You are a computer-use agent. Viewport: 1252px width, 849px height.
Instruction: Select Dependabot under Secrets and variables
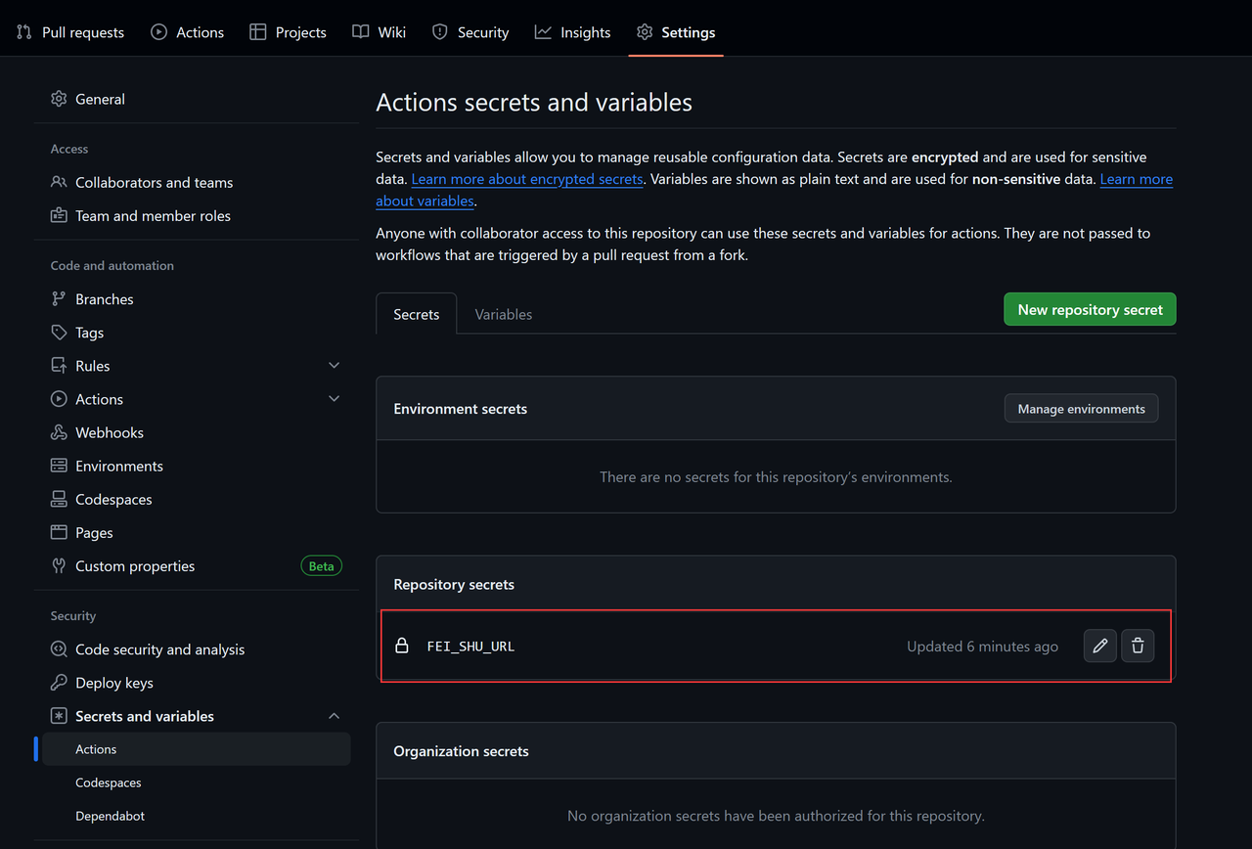point(196,815)
